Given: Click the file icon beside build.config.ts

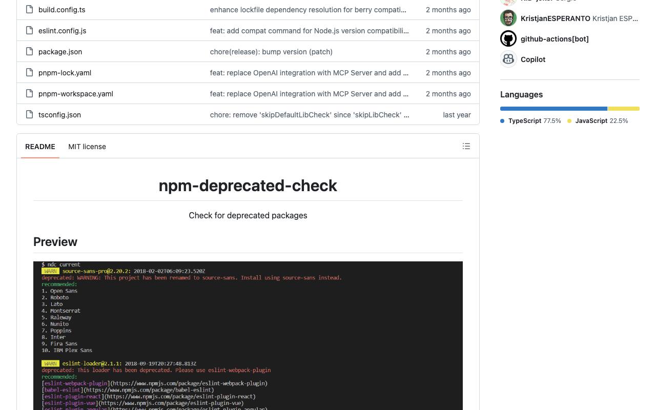Looking at the screenshot, I should (29, 9).
